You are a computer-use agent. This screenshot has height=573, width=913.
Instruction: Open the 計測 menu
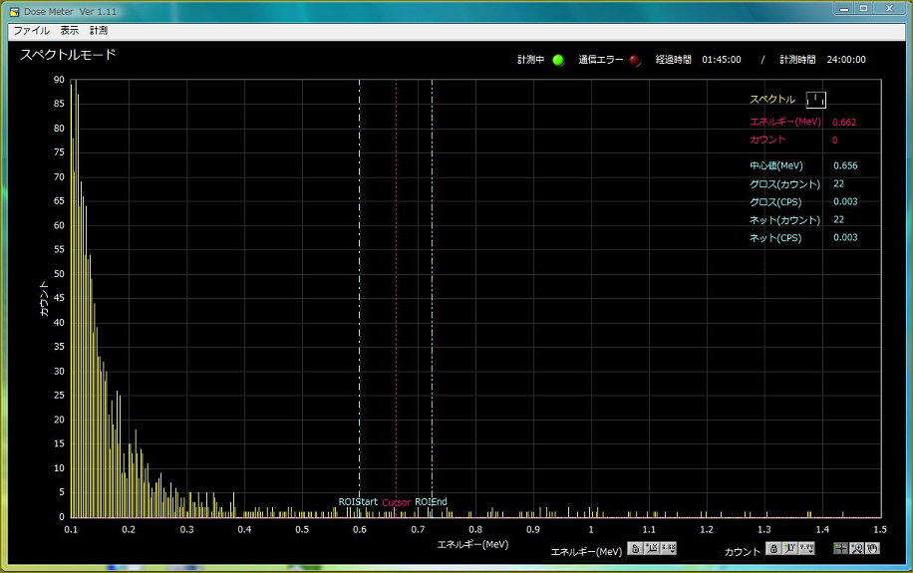[x=99, y=31]
